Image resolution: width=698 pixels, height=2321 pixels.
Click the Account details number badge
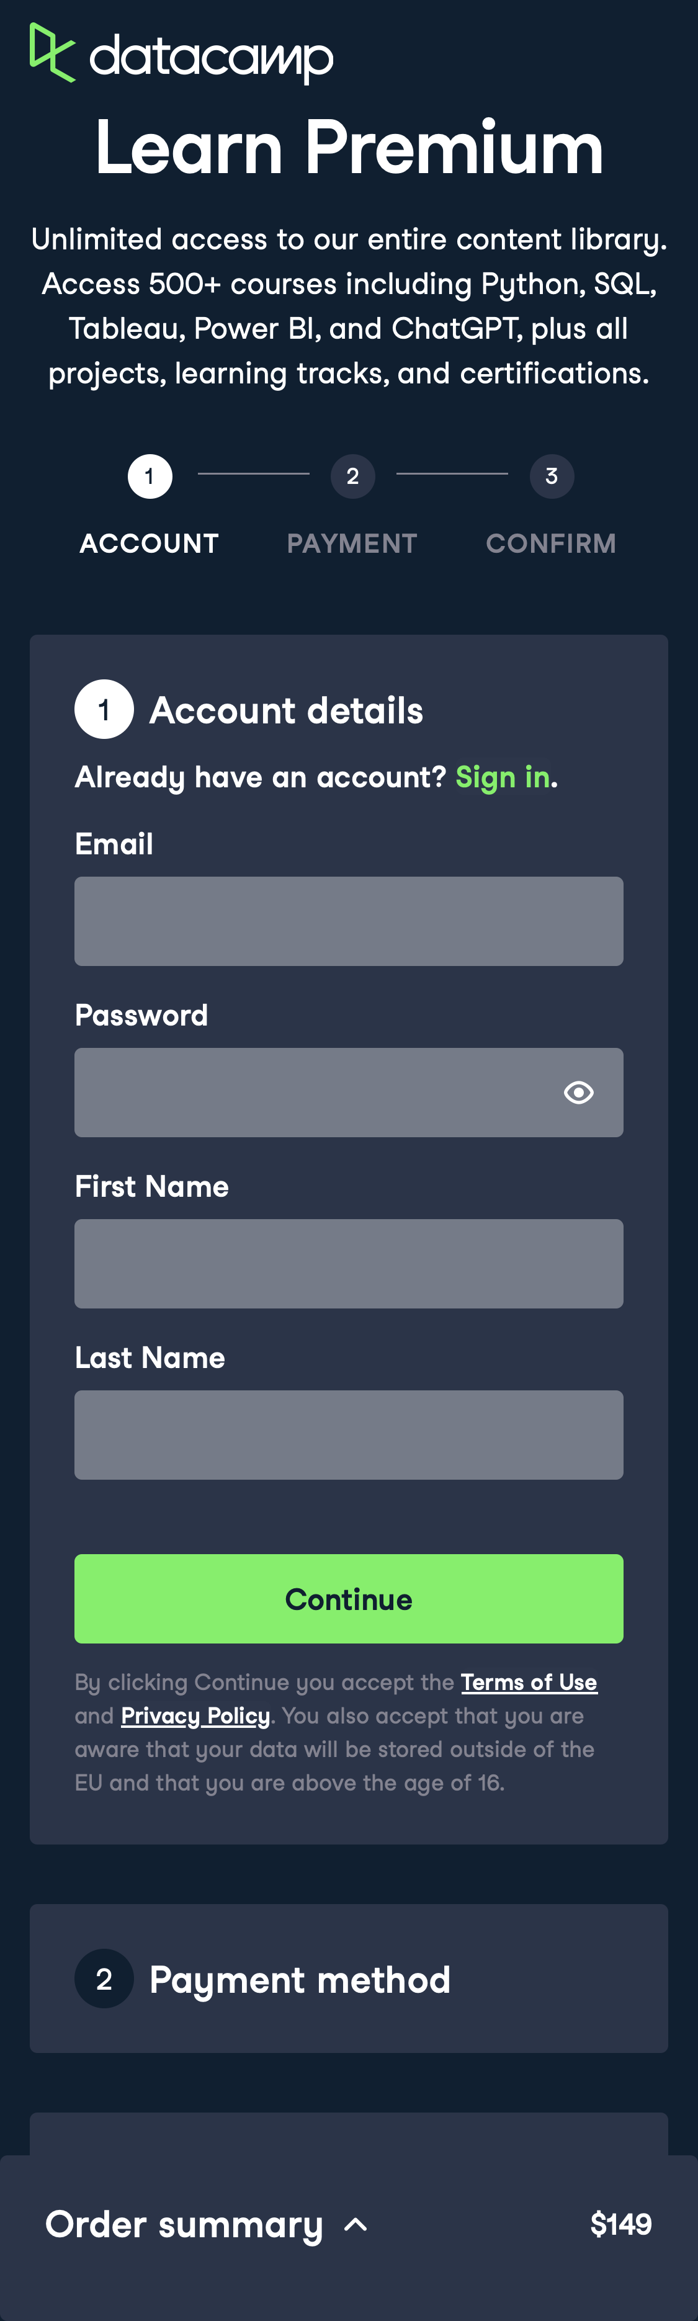point(104,709)
